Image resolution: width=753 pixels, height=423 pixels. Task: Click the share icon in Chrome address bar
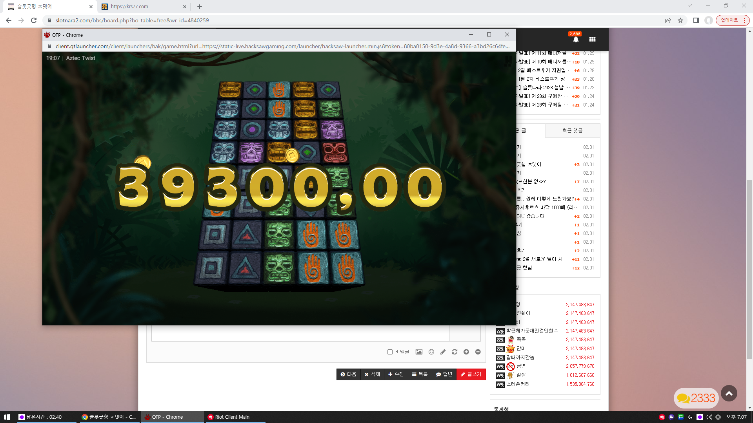668,20
